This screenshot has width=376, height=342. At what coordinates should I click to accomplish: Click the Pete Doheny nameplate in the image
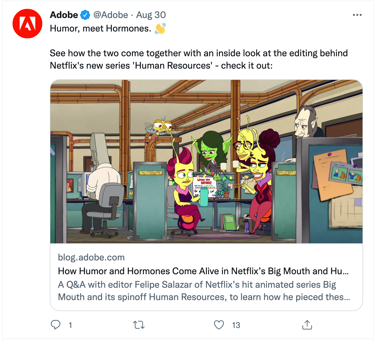pyautogui.click(x=151, y=173)
